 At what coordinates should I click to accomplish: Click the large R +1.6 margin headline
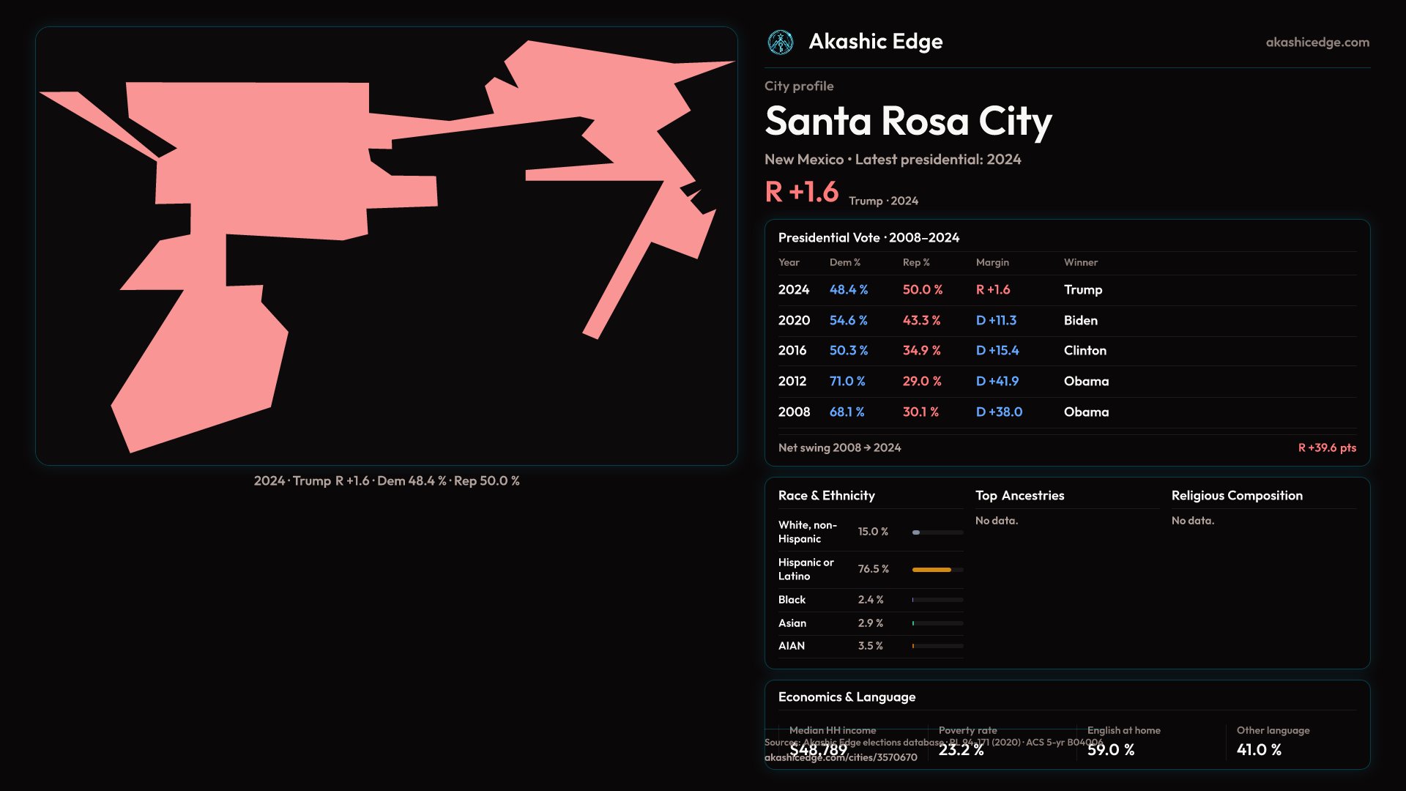801,193
